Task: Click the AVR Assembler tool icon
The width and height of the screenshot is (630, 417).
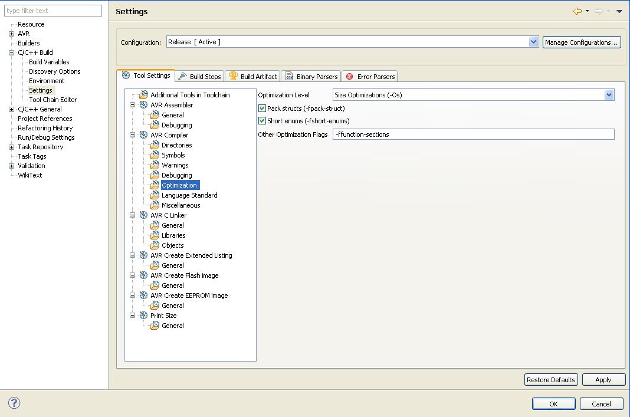Action: pos(143,105)
